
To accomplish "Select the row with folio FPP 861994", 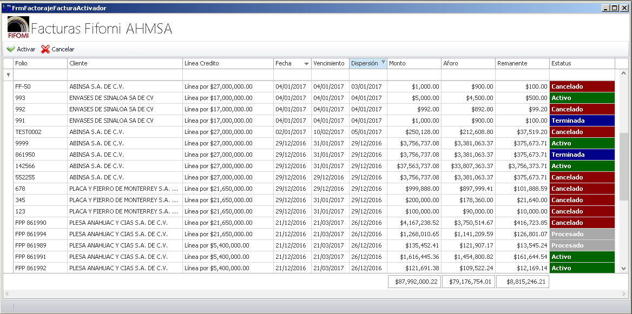I will 309,234.
